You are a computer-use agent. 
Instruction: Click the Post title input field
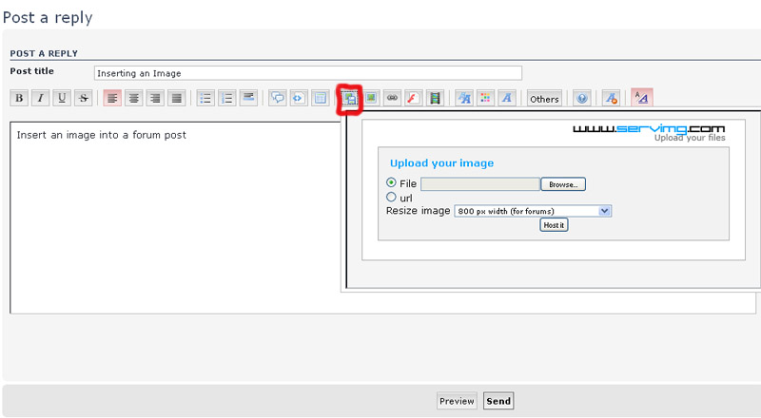tap(307, 73)
